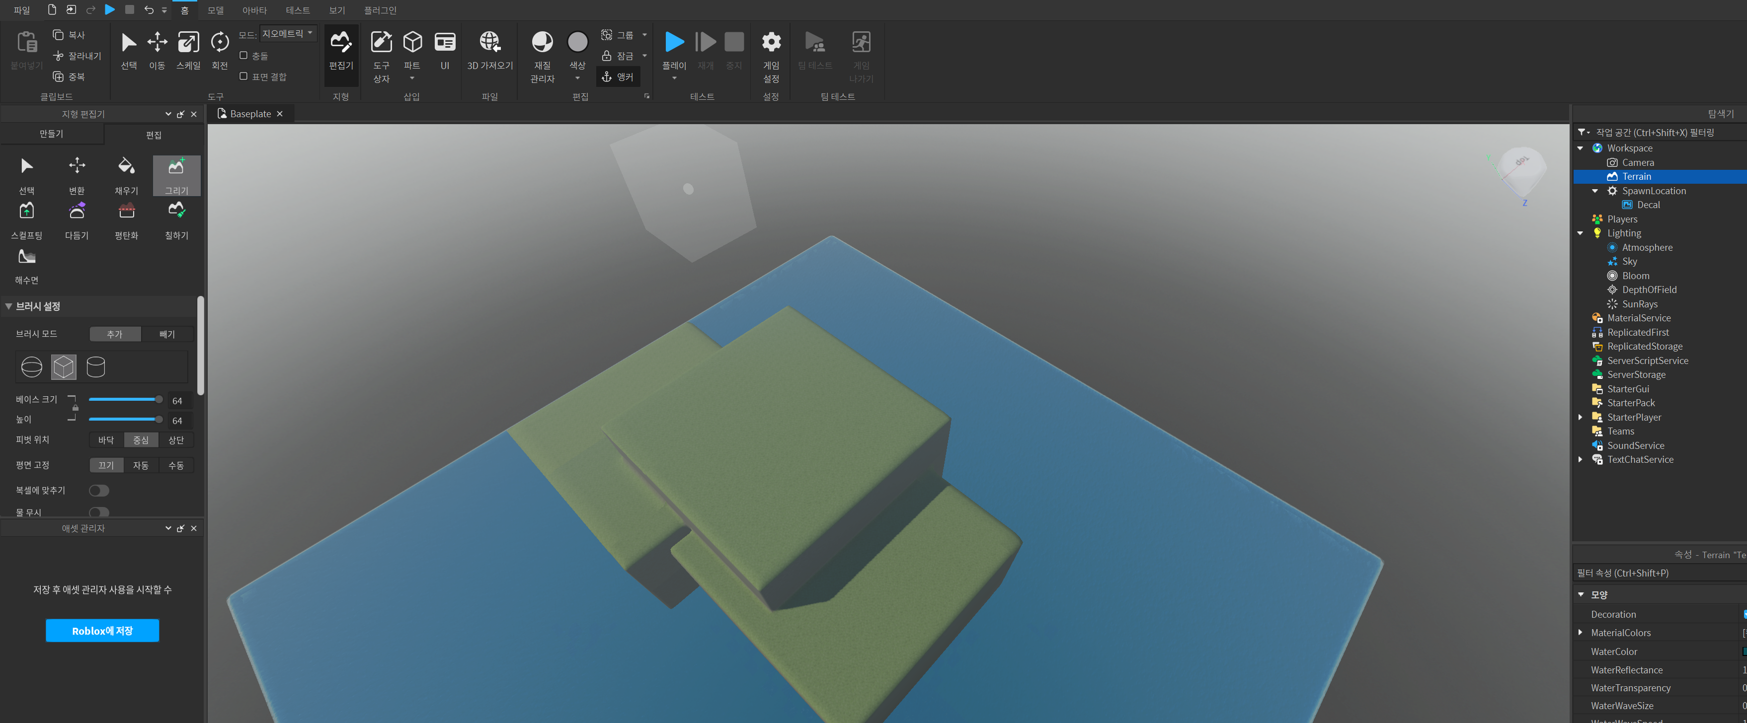Set brush mode to 빼기
The height and width of the screenshot is (723, 1747).
point(167,334)
